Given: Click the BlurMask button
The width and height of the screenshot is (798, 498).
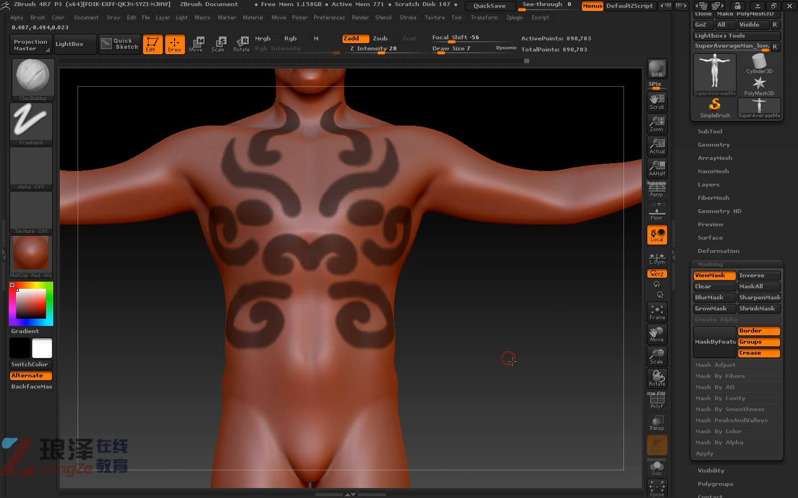Looking at the screenshot, I should 714,298.
